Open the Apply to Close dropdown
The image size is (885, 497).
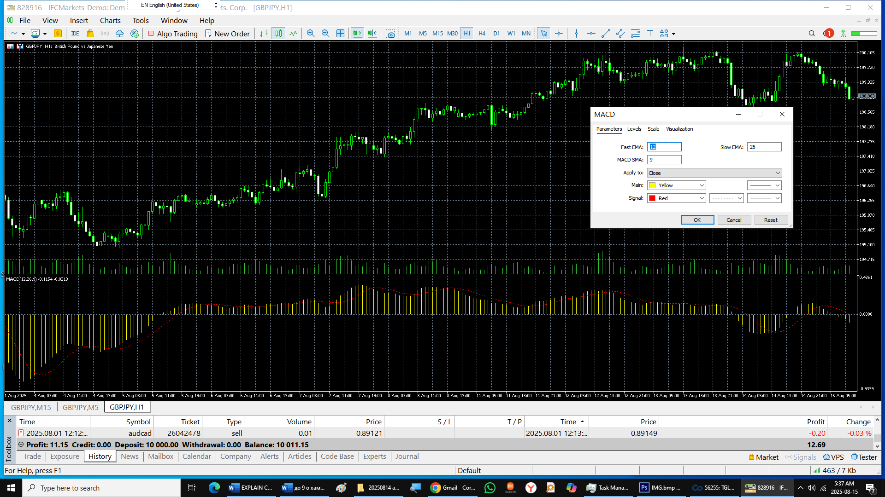click(x=714, y=173)
